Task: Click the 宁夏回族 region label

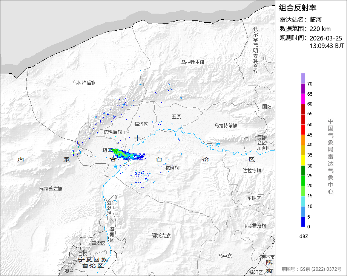Action: click(x=93, y=260)
